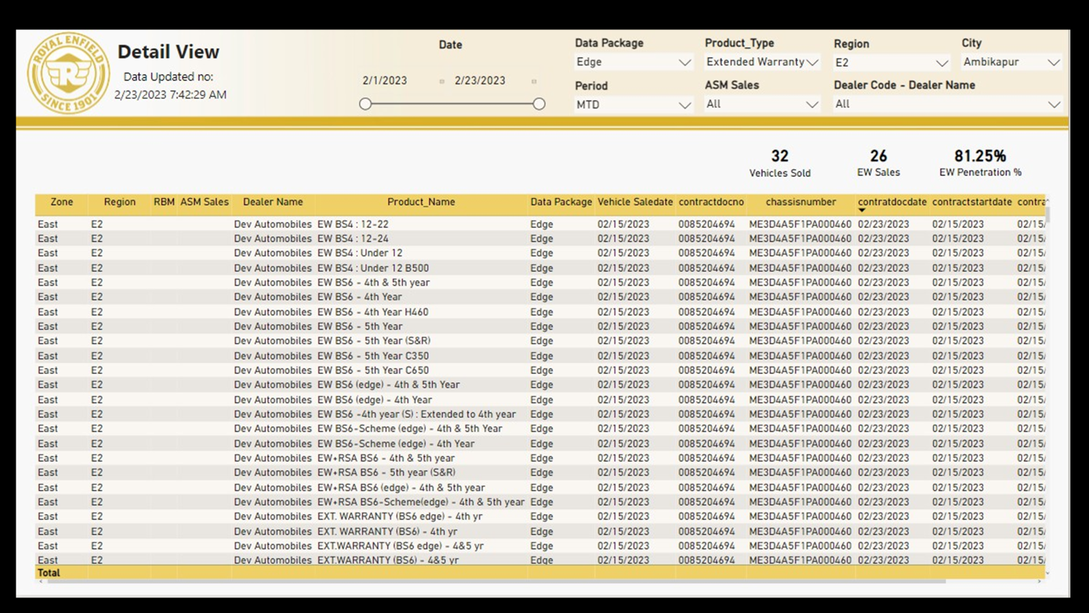Expand the ASM Sales dropdown
Viewport: 1089px width, 613px height.
point(762,104)
